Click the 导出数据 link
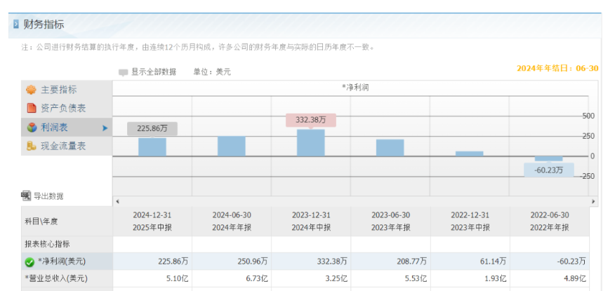The image size is (615, 291). pyautogui.click(x=48, y=196)
